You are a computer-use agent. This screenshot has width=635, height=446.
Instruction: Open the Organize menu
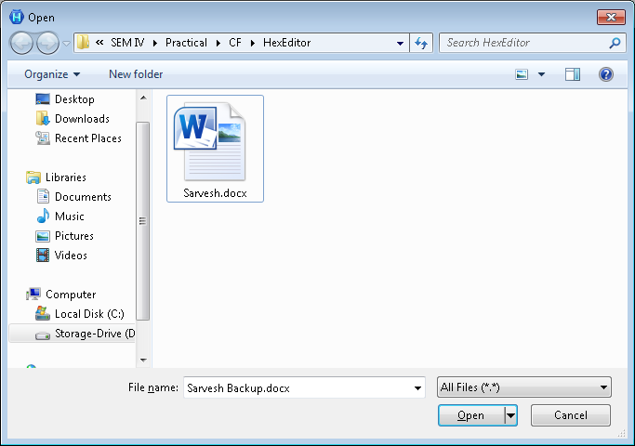(x=52, y=74)
